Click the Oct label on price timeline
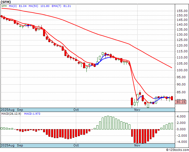Viewport: 189px width, 152px height. [x=76, y=110]
